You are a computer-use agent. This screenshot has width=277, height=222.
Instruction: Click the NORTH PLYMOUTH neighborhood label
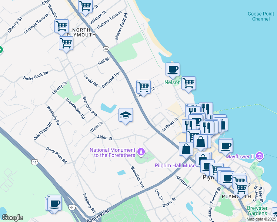click(x=81, y=32)
